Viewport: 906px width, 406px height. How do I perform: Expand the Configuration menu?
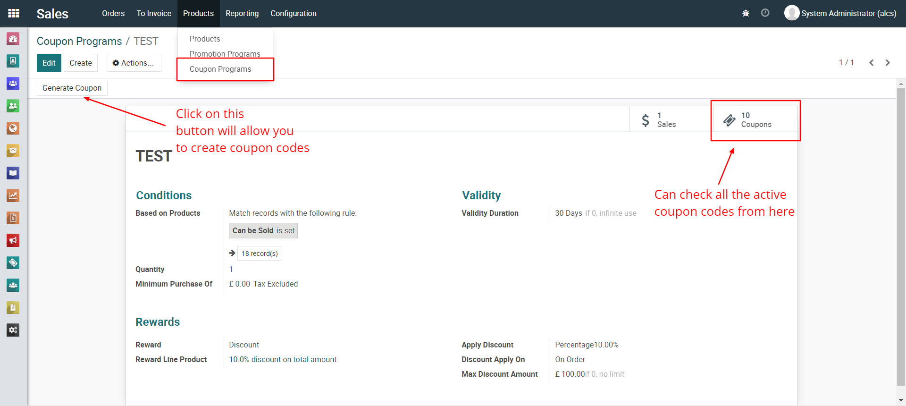[x=293, y=13]
